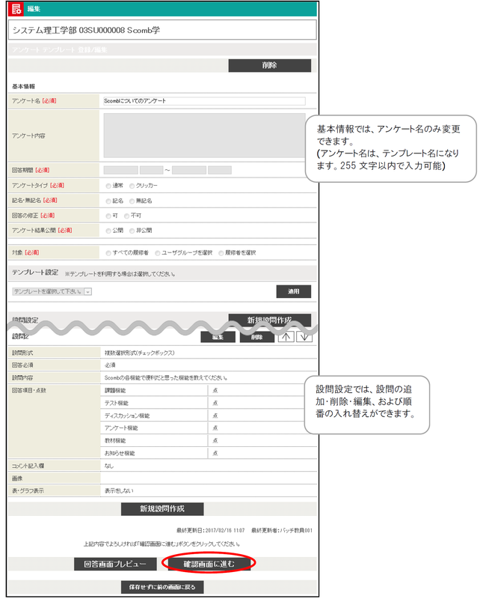This screenshot has width=486, height=599.
Task: Open 回答画面プレビュー
Action: coord(115,564)
